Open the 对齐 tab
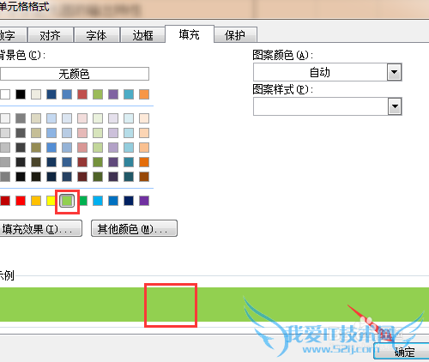The height and width of the screenshot is (362, 429). click(x=51, y=35)
